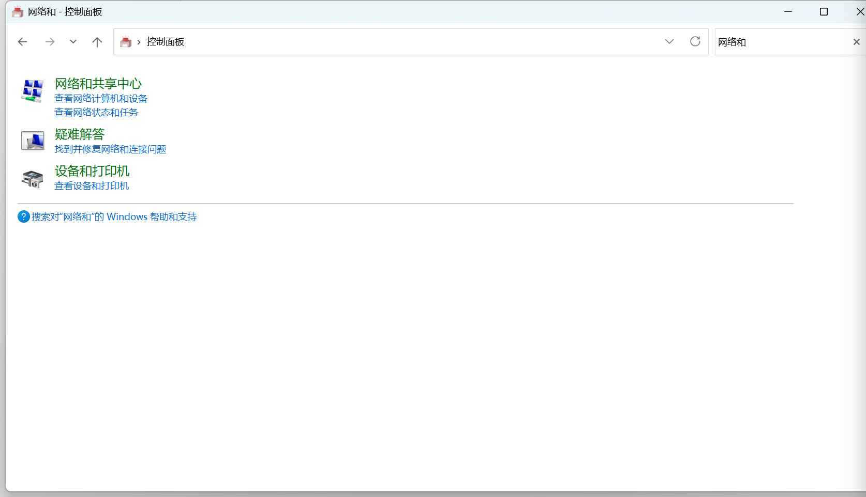Screen dimensions: 866x497
Task: Open the recent locations dropdown
Action: click(x=73, y=42)
